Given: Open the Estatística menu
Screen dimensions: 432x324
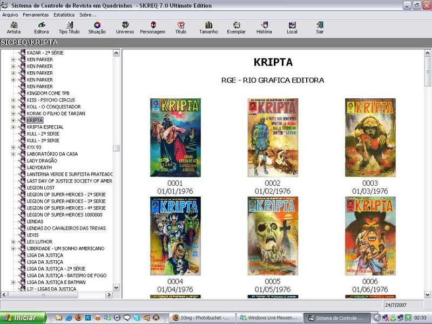Looking at the screenshot, I should (x=64, y=15).
